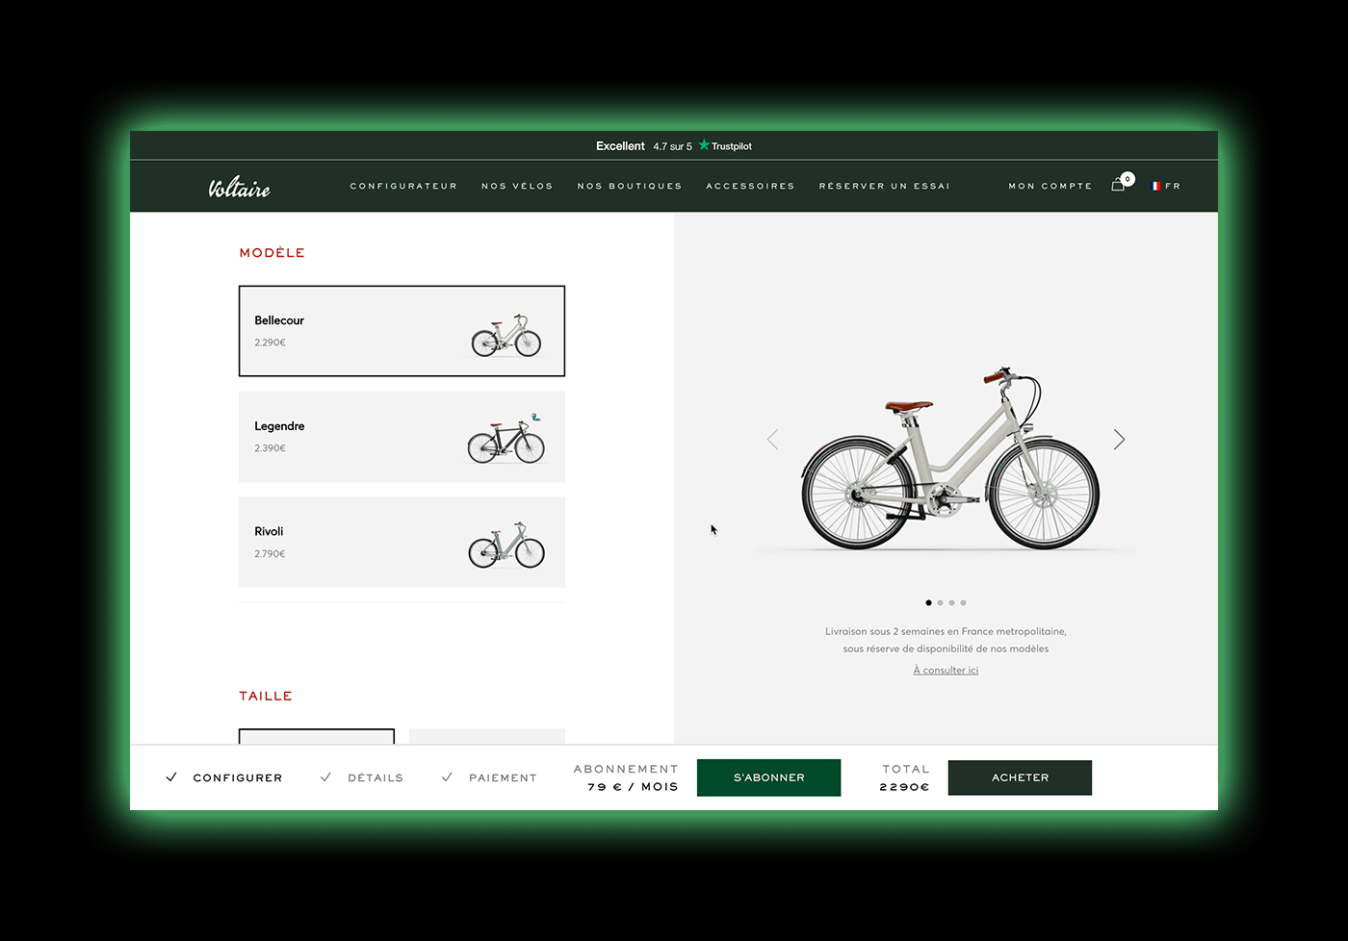
Task: Open the 'À consulter ici' link
Action: tap(946, 671)
